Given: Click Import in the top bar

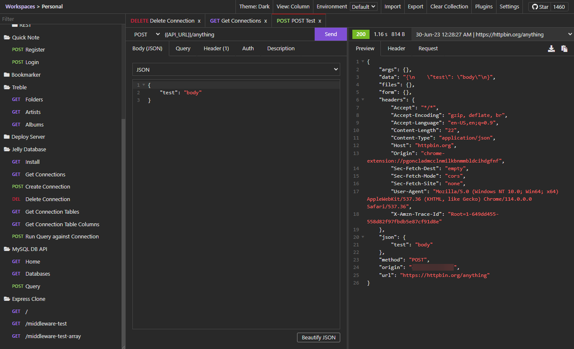Looking at the screenshot, I should pos(393,7).
